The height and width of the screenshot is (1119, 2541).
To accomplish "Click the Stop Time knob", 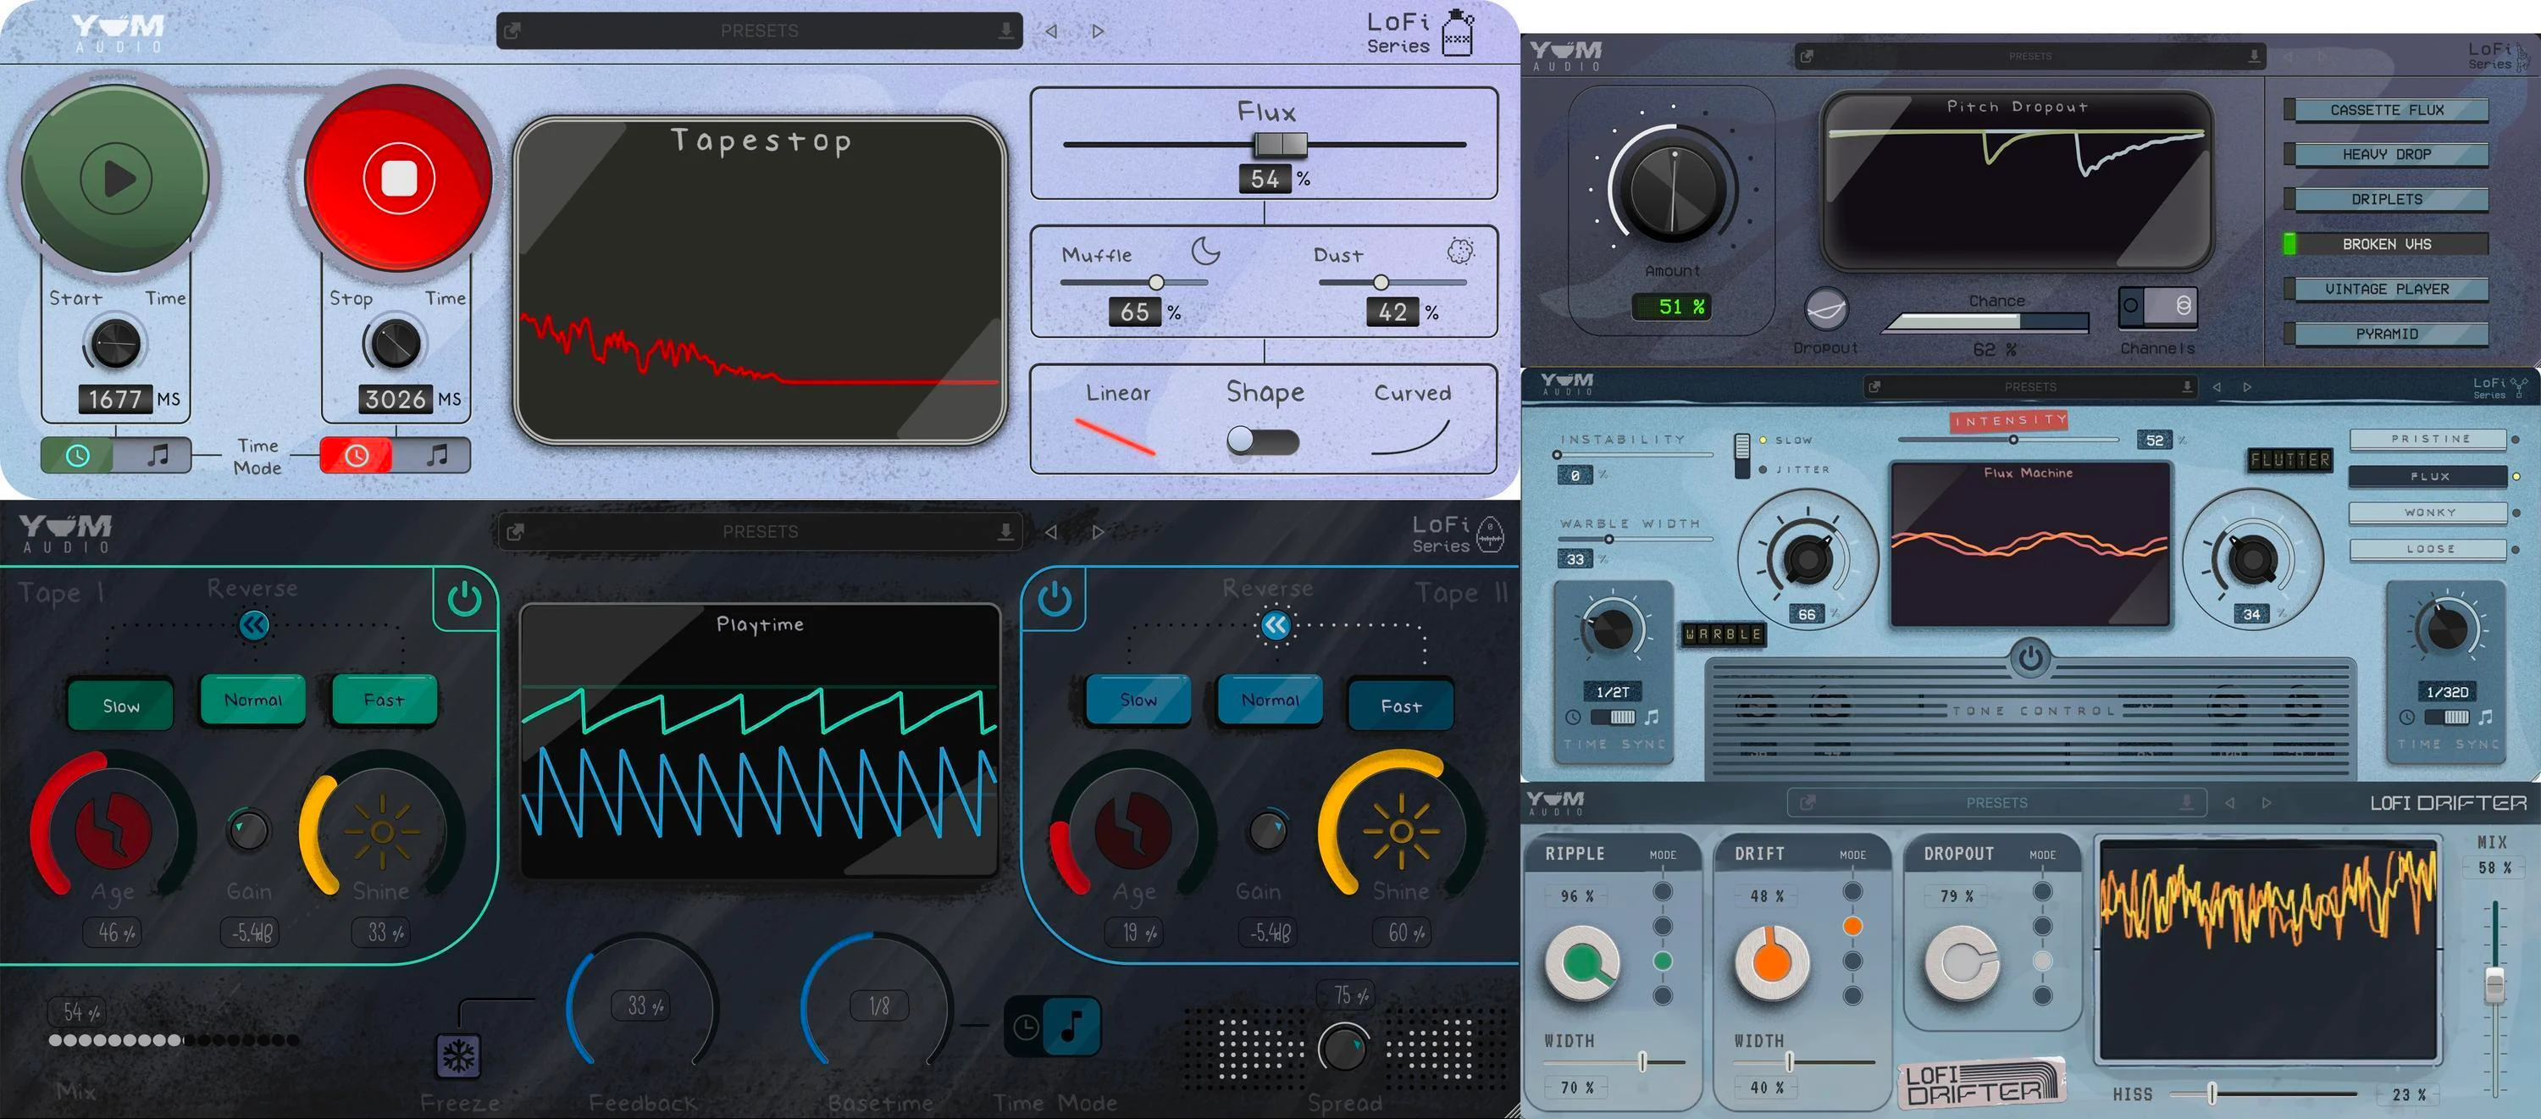I will (x=396, y=343).
